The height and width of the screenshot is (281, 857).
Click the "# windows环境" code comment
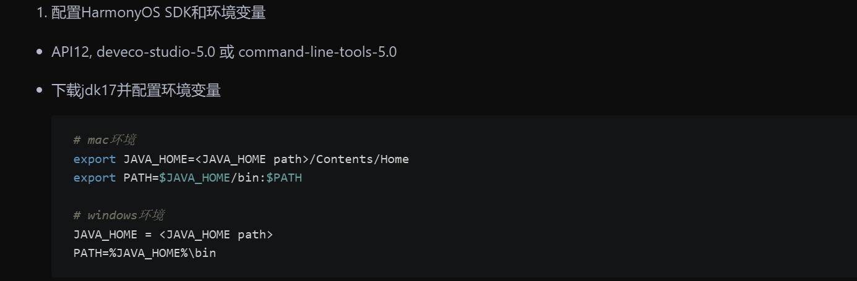coord(119,216)
